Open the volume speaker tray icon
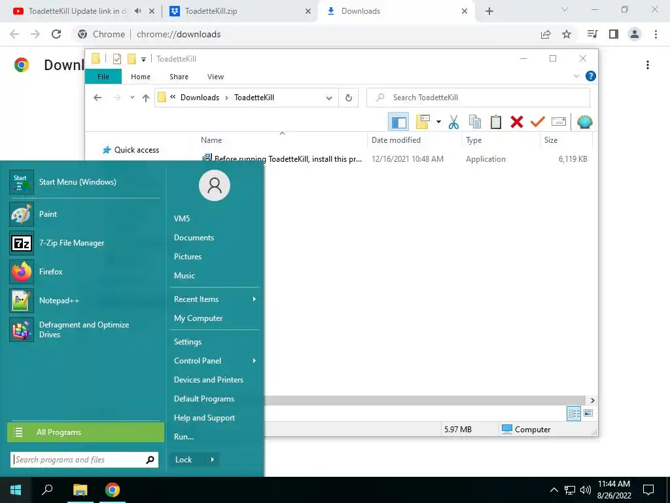Image resolution: width=670 pixels, height=503 pixels. (x=586, y=490)
